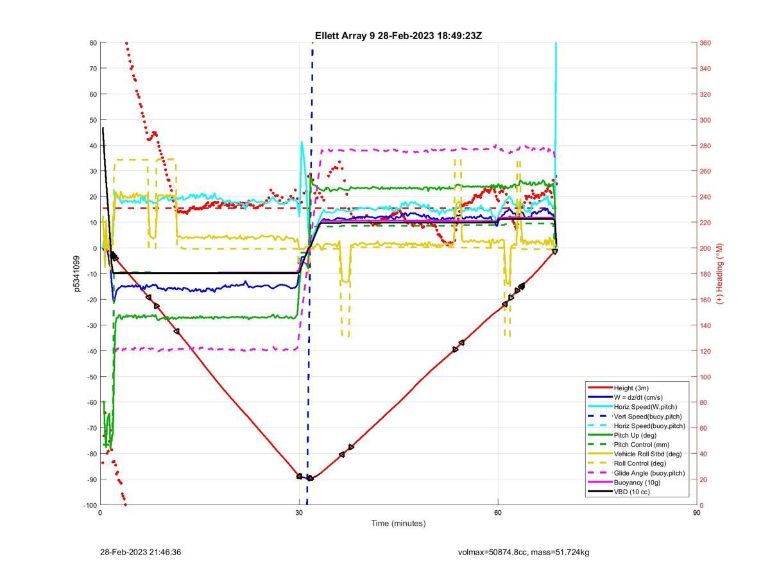Select the left axis tick label "-10"
The width and height of the screenshot is (770, 568).
(91, 274)
